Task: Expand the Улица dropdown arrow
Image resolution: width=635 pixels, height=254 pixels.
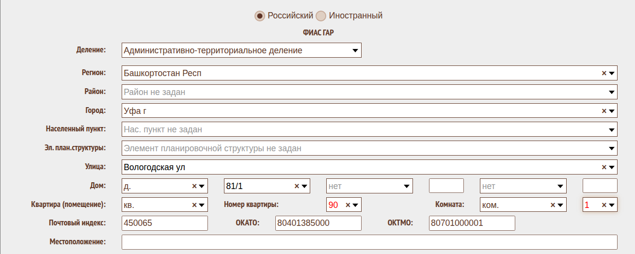Action: point(612,168)
